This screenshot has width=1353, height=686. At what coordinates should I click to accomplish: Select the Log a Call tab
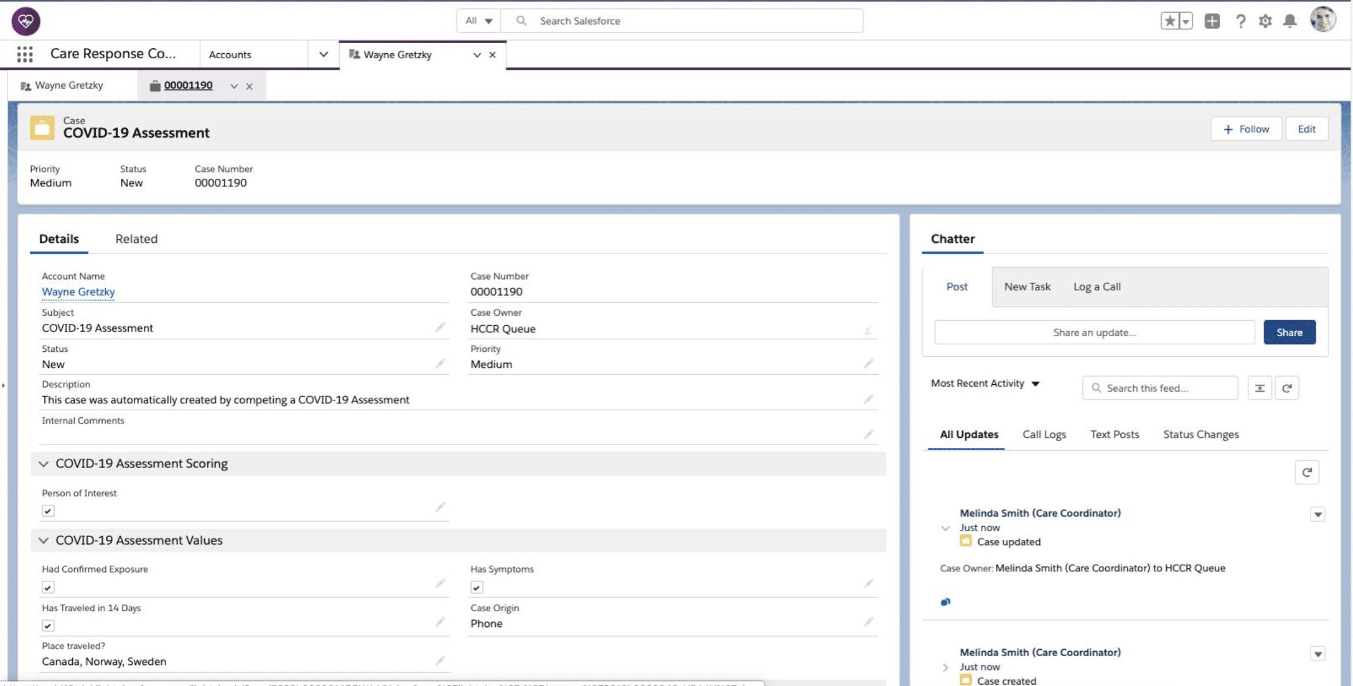tap(1096, 287)
